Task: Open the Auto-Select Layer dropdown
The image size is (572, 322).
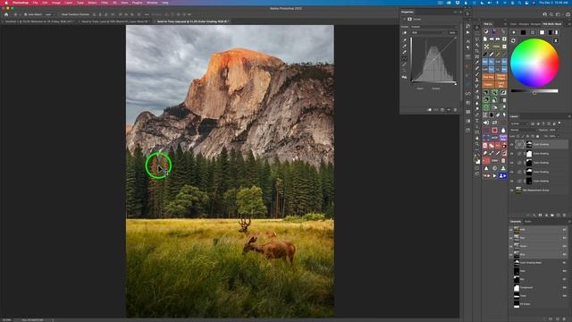Action: pyautogui.click(x=50, y=14)
